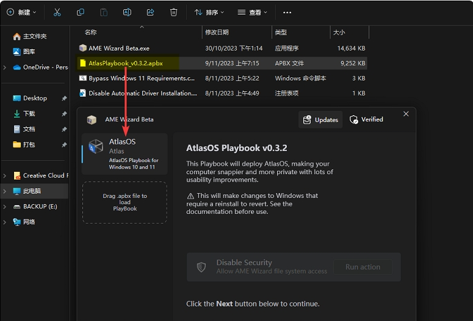Click the Windows 命令脚本 type cell
Viewport: 473px width, 321px height.
(x=300, y=79)
